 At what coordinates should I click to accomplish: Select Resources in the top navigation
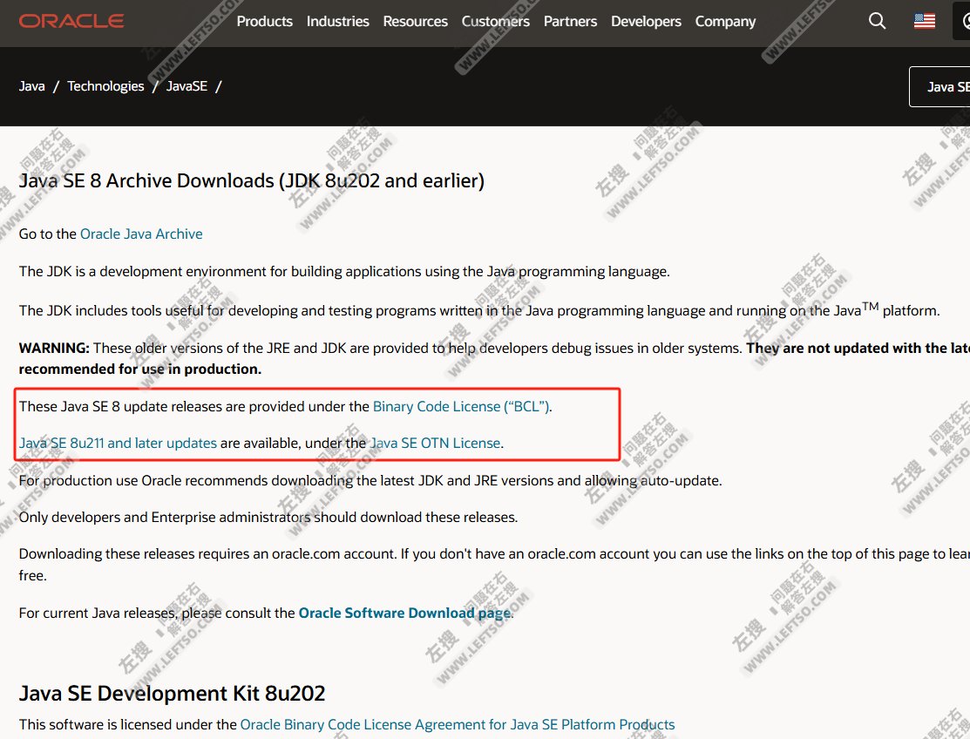415,21
